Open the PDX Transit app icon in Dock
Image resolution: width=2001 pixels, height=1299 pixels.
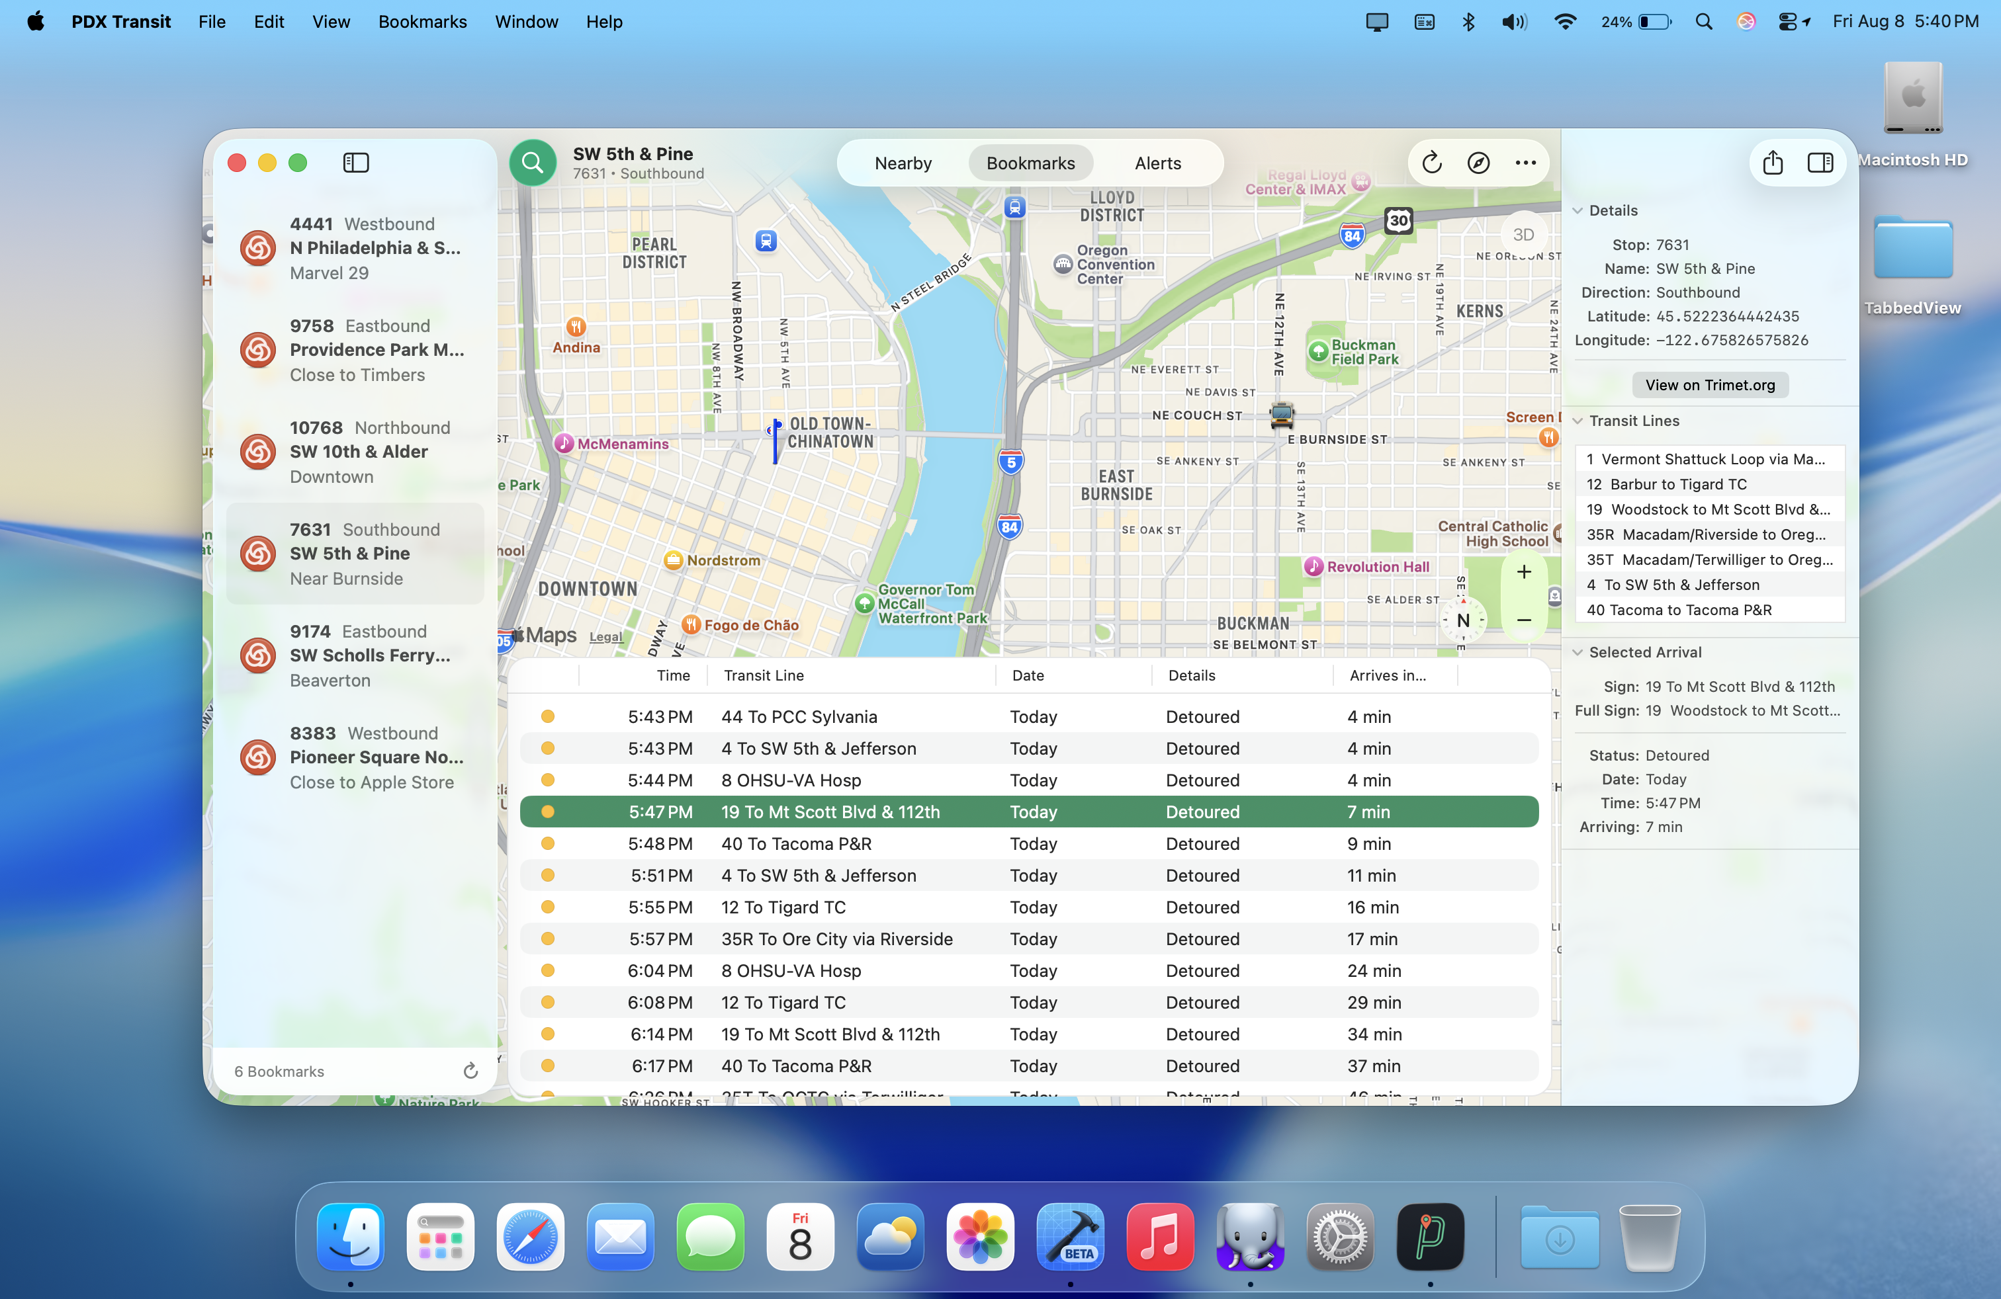[1430, 1237]
